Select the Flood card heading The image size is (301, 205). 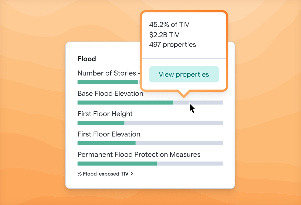pos(86,59)
